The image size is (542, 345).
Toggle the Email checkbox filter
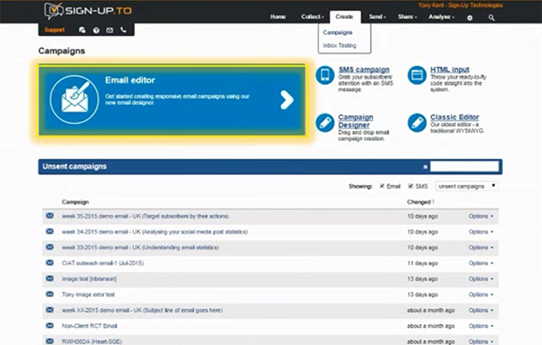tap(382, 186)
